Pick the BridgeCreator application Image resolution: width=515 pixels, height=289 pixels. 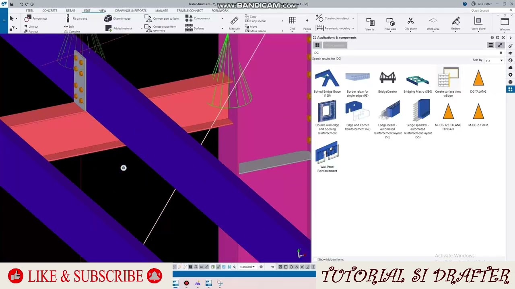click(x=387, y=81)
